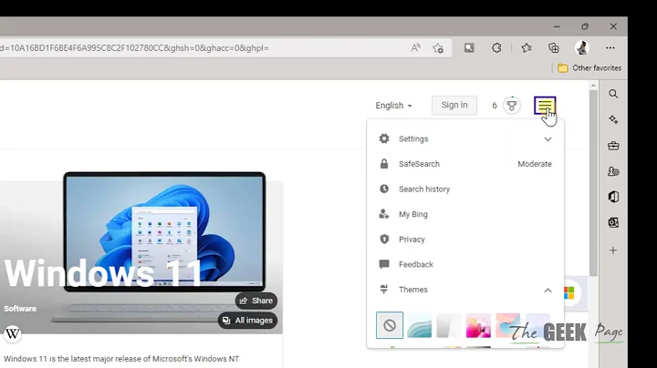Click the scrollbar up arrow

tap(593, 86)
